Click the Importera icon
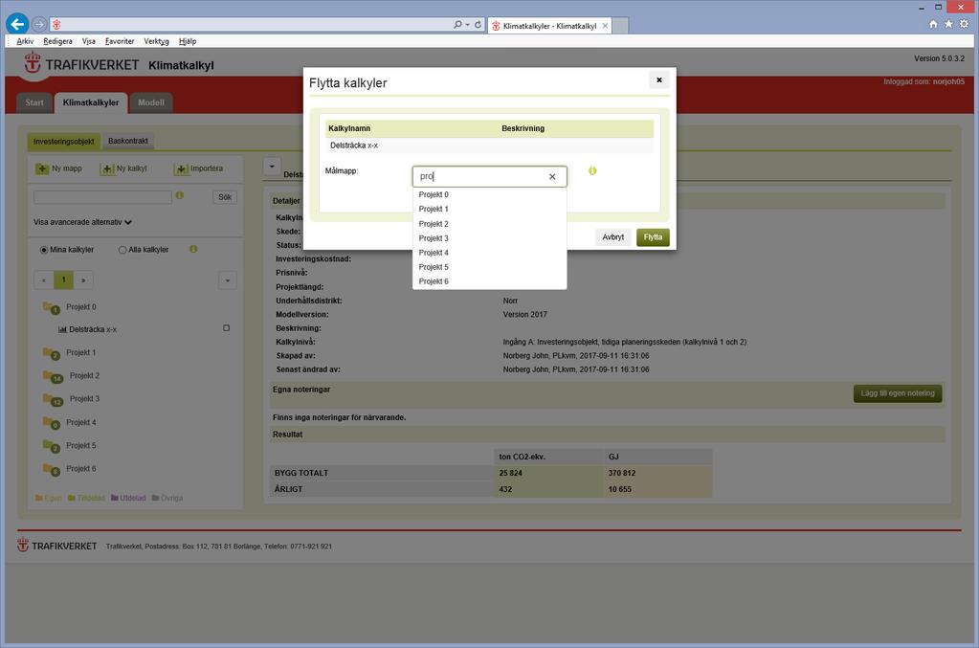 click(x=181, y=168)
